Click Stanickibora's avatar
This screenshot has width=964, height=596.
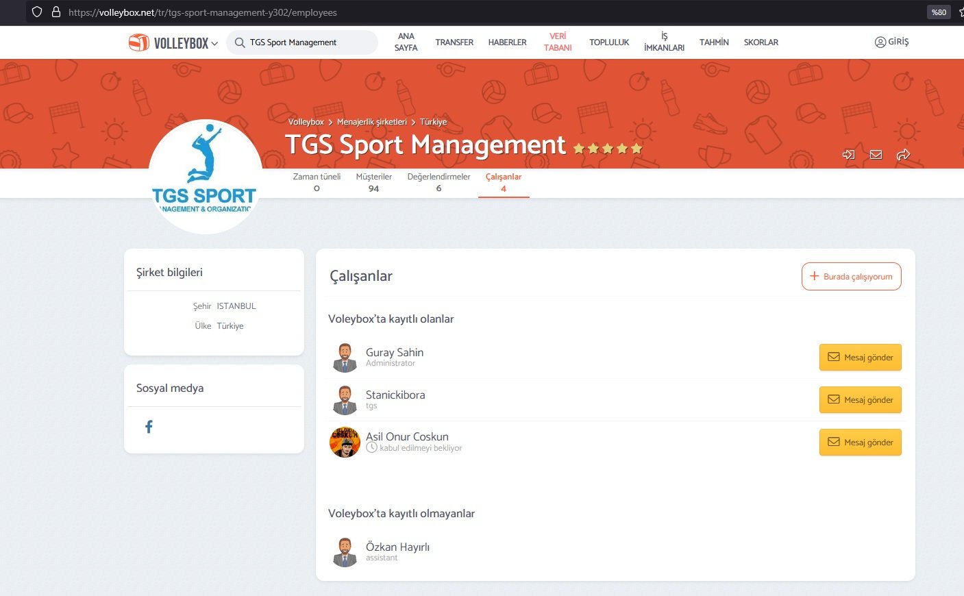click(345, 400)
